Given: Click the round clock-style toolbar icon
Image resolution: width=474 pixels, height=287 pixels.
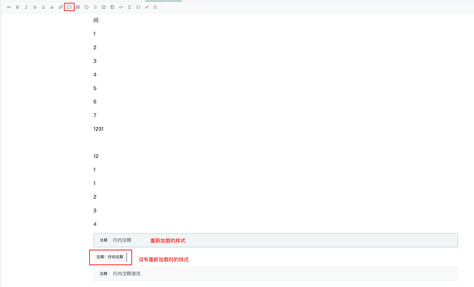Looking at the screenshot, I should (87, 7).
